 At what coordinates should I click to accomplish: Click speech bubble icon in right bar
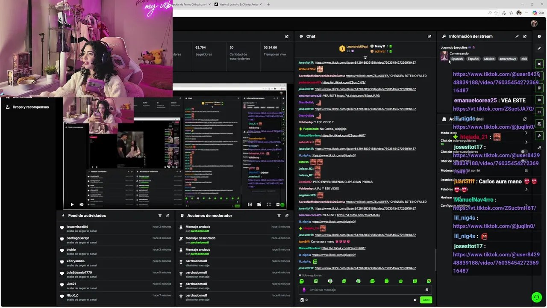pyautogui.click(x=539, y=100)
